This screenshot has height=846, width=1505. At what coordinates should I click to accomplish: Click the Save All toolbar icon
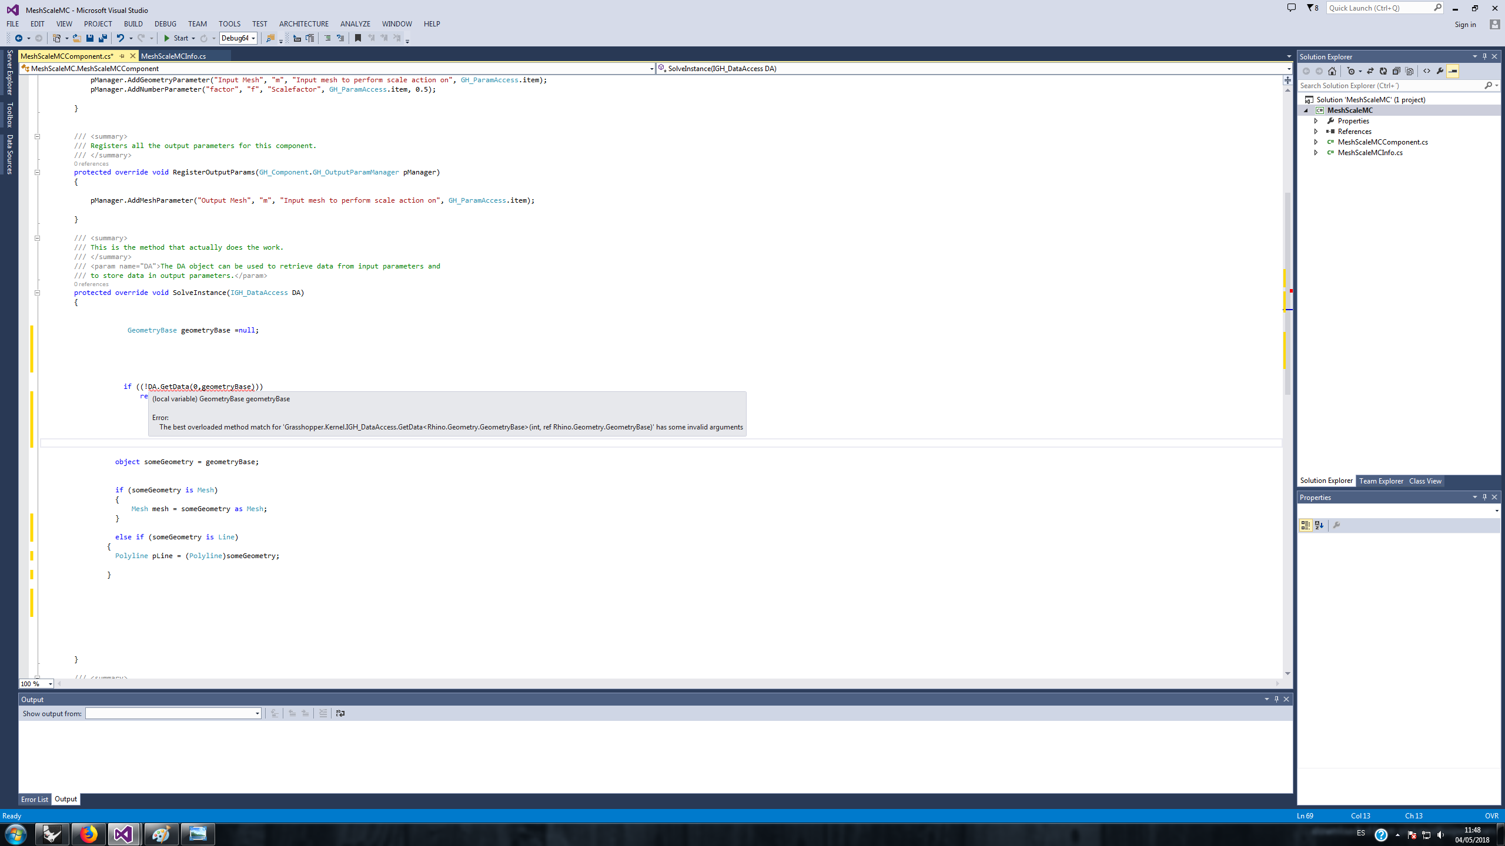[x=103, y=38]
